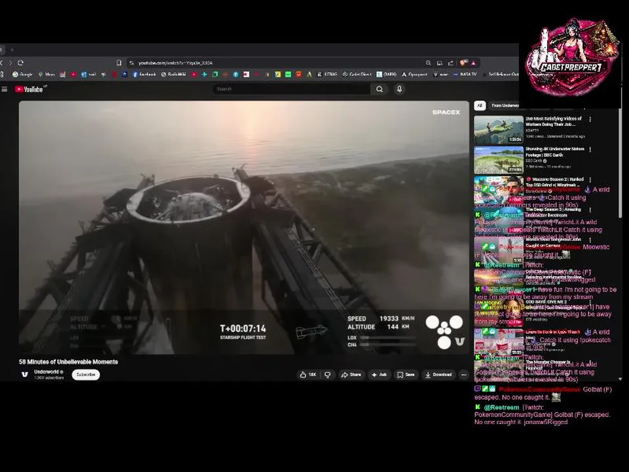This screenshot has height=472, width=629.
Task: Like the video with thumbs up 18K
Action: coord(308,374)
